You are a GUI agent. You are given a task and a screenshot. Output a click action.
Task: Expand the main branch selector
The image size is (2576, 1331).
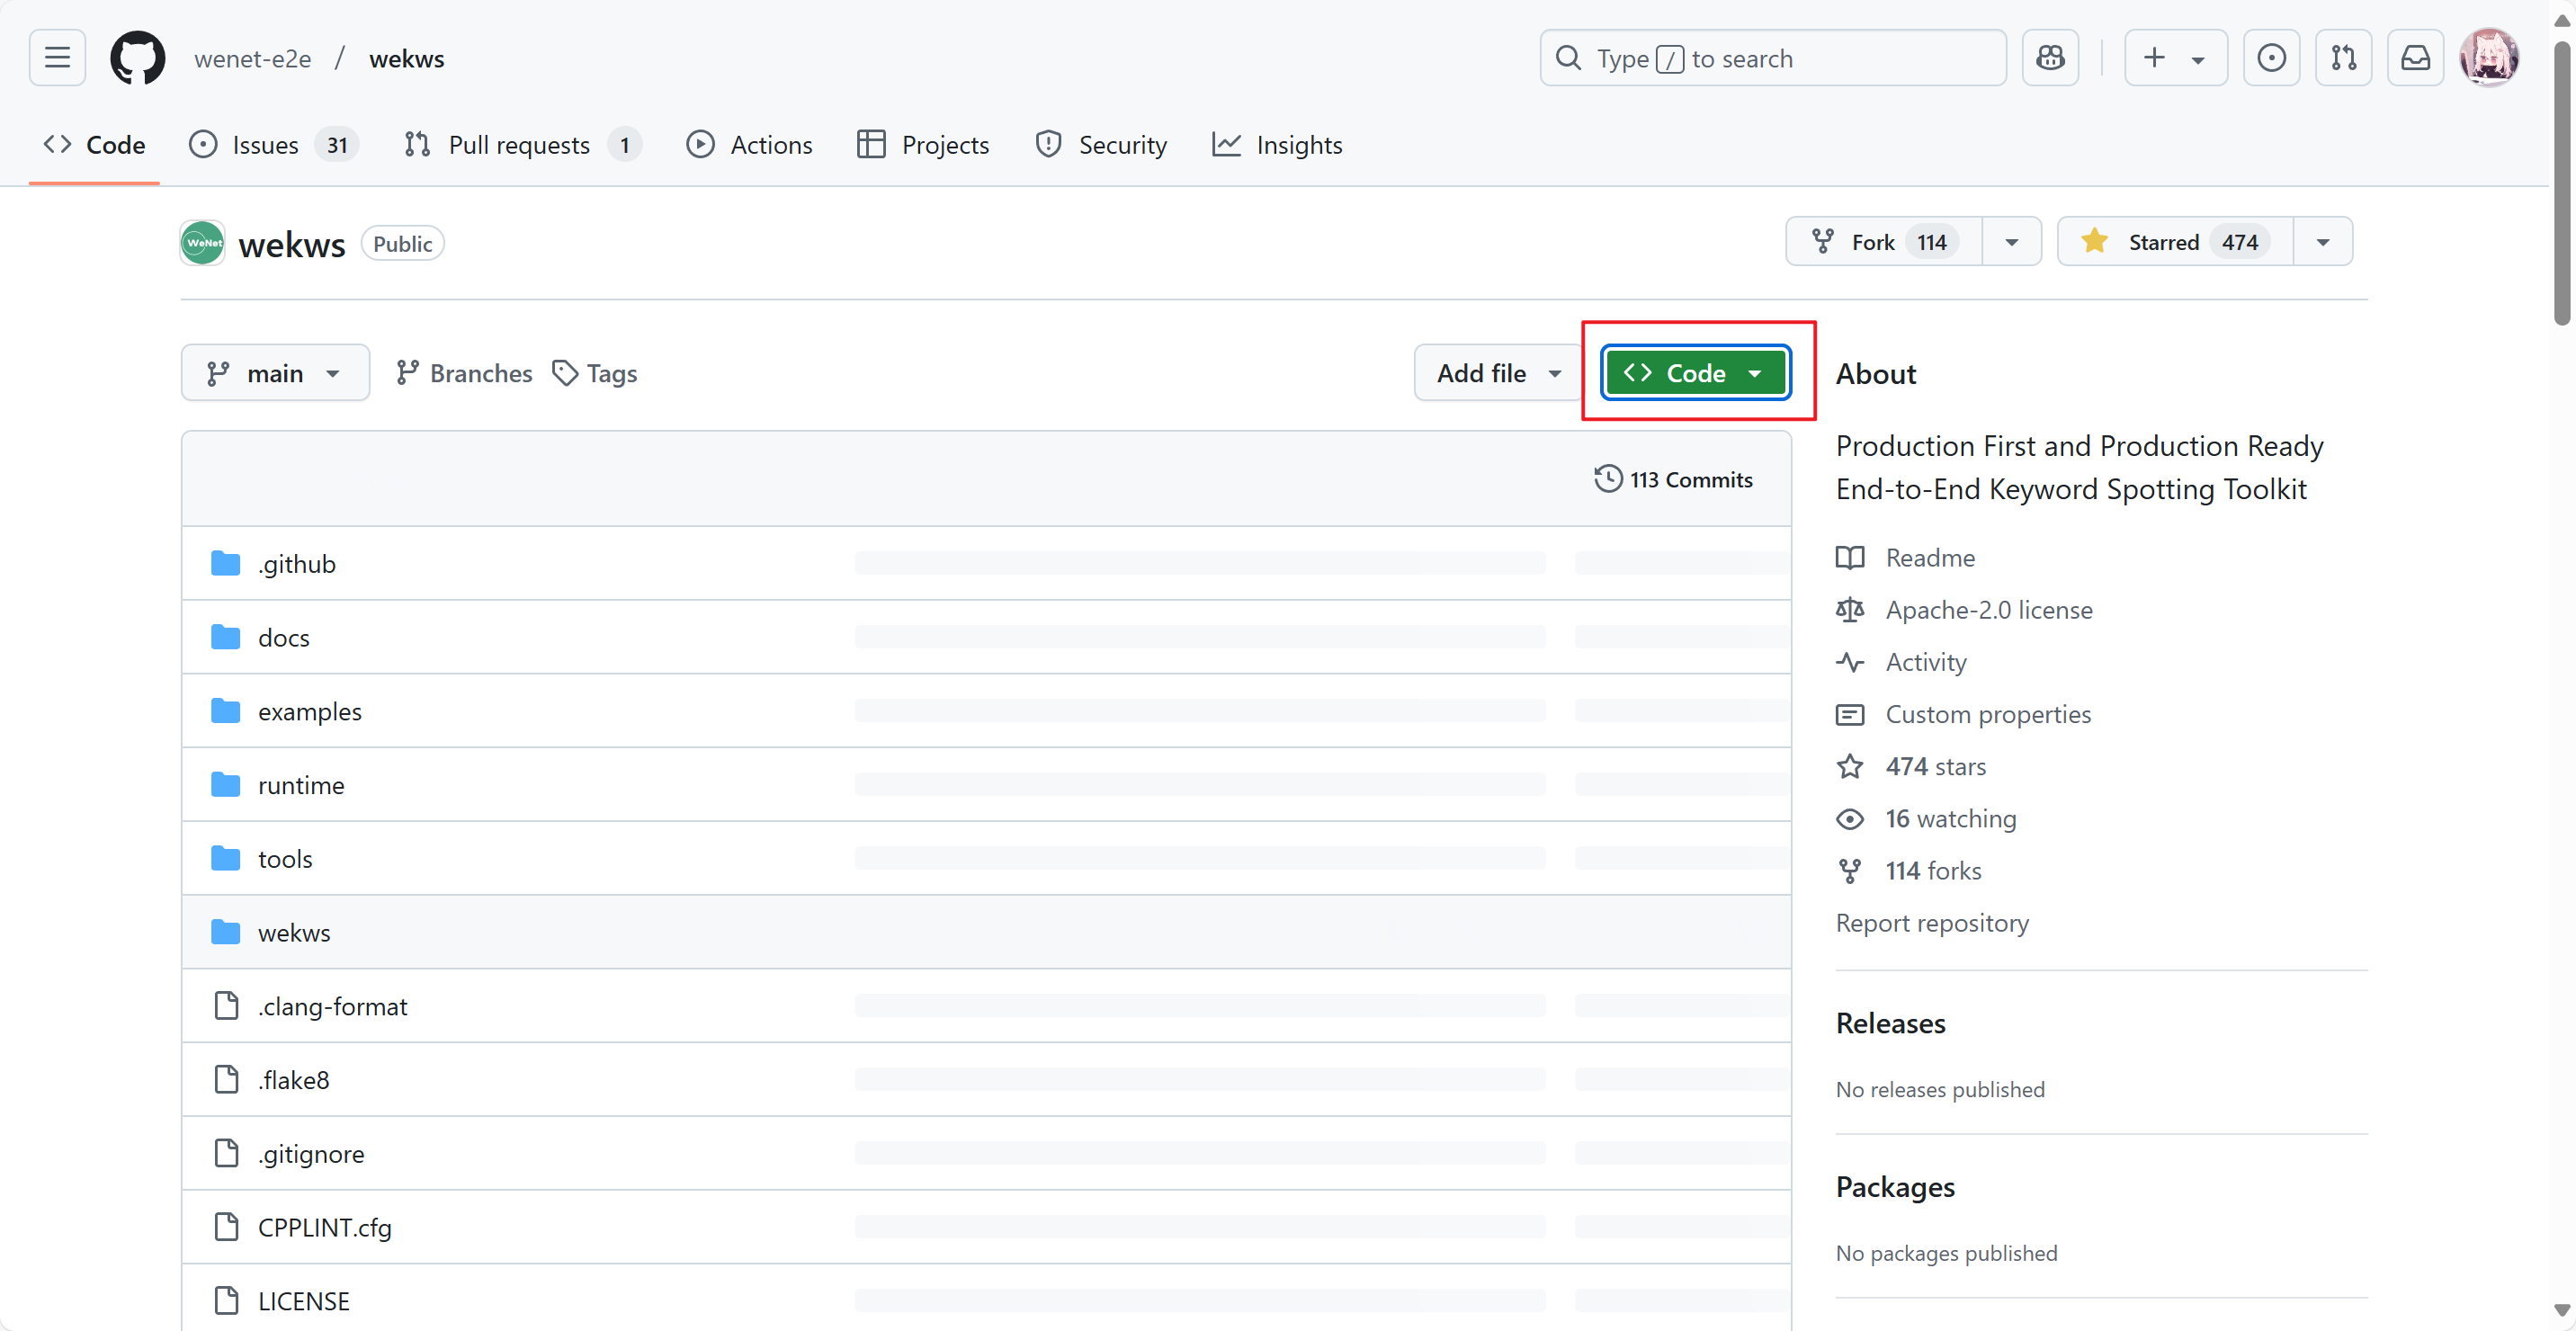[x=275, y=373]
